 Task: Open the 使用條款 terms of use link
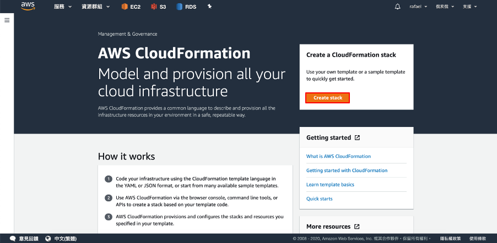click(477, 239)
